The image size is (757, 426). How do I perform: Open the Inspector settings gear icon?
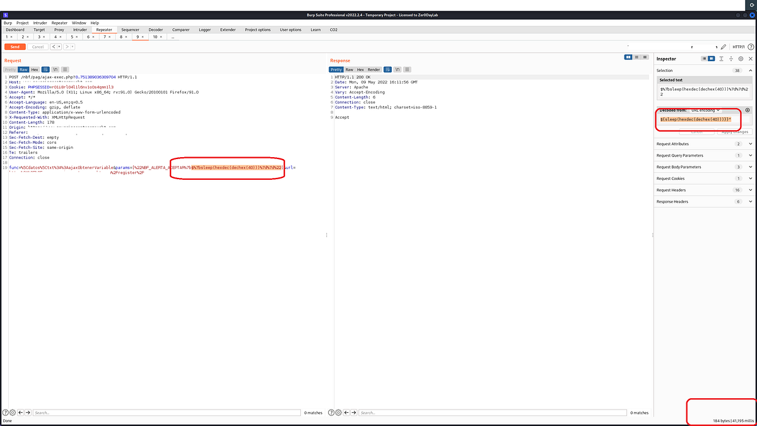point(741,60)
